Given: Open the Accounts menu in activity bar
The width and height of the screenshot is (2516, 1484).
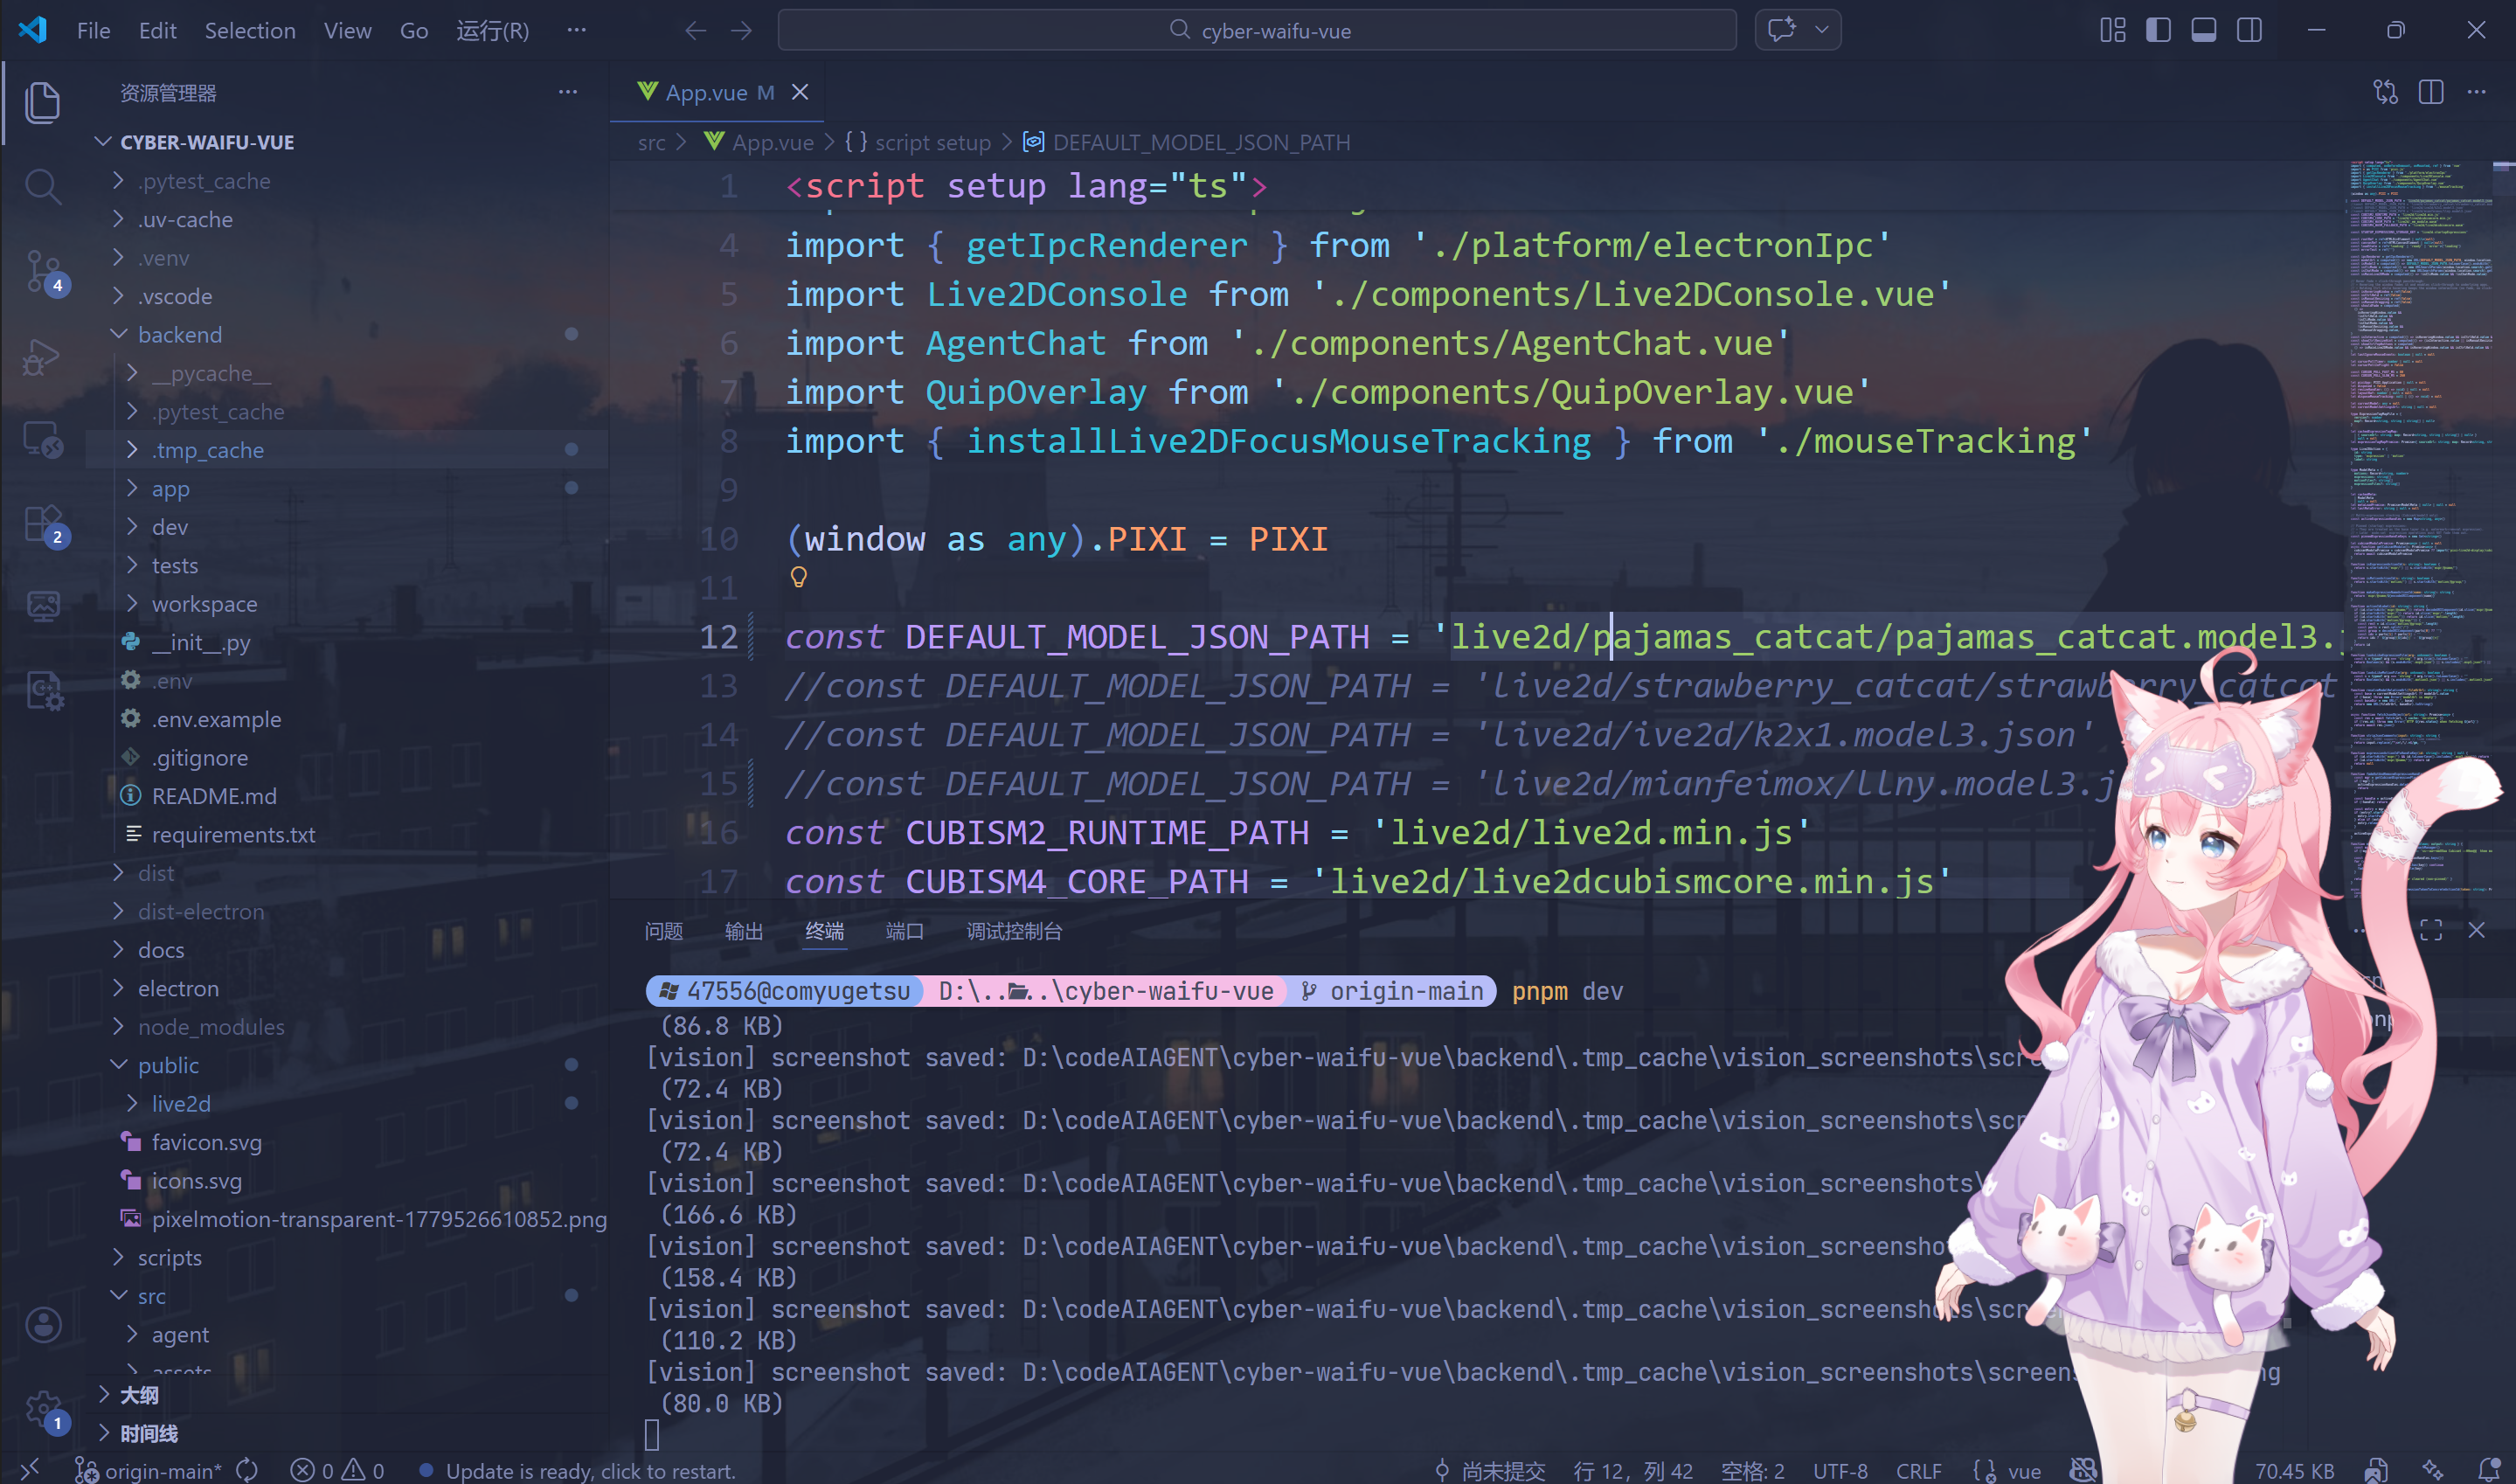Looking at the screenshot, I should (x=43, y=1325).
